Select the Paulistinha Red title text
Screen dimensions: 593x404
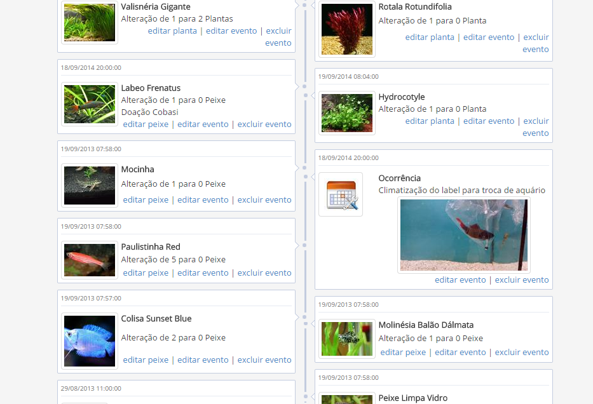(x=151, y=247)
